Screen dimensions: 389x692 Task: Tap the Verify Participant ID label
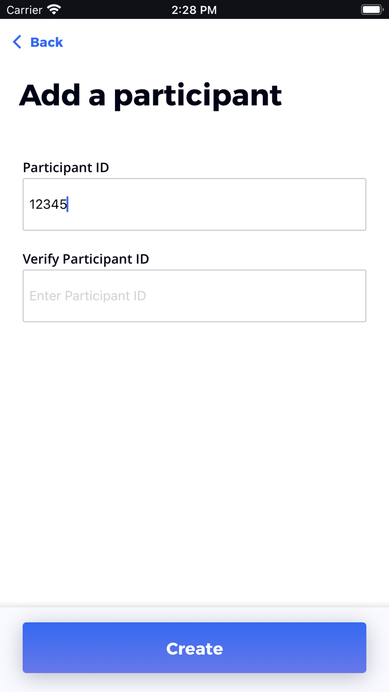coord(86,259)
